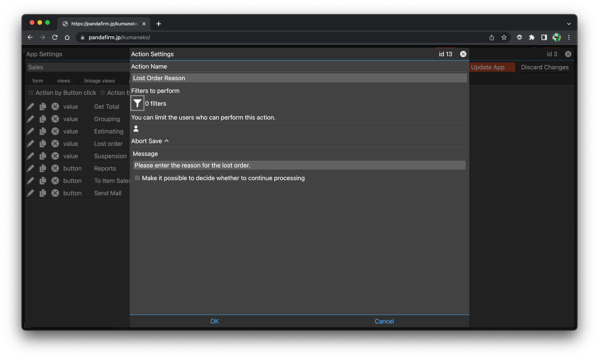The height and width of the screenshot is (359, 599).
Task: Open the linkage views tab
Action: click(x=99, y=81)
